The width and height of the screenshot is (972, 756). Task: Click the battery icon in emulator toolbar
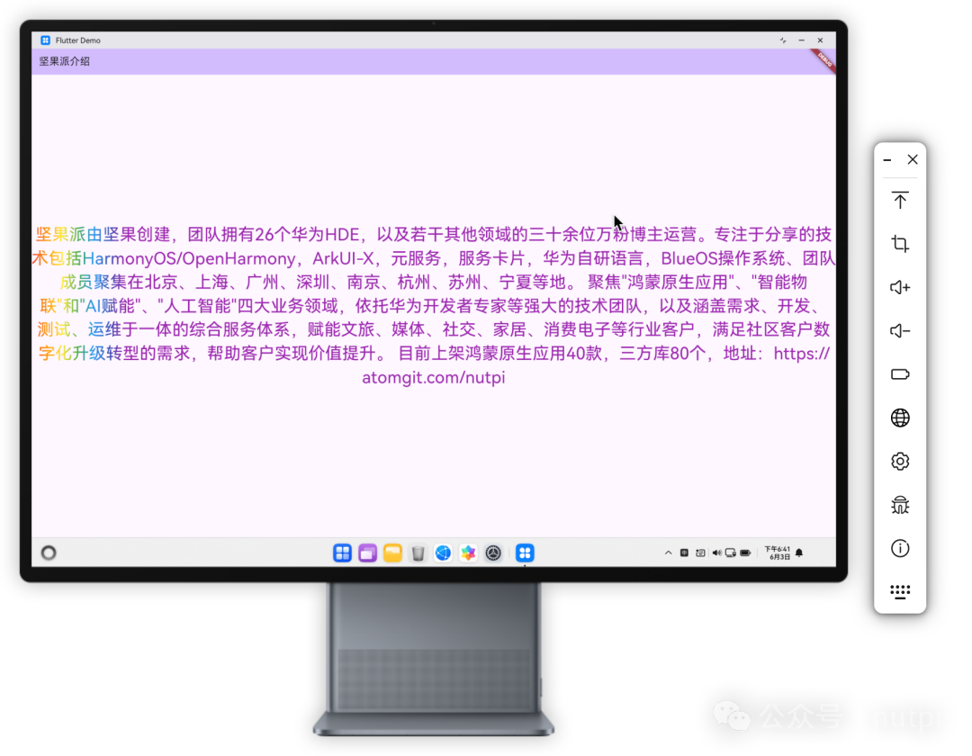[x=900, y=374]
